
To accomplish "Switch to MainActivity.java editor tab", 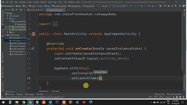I will pos(56,10).
